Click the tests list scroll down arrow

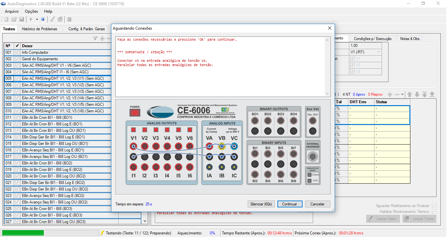[x=145, y=221]
